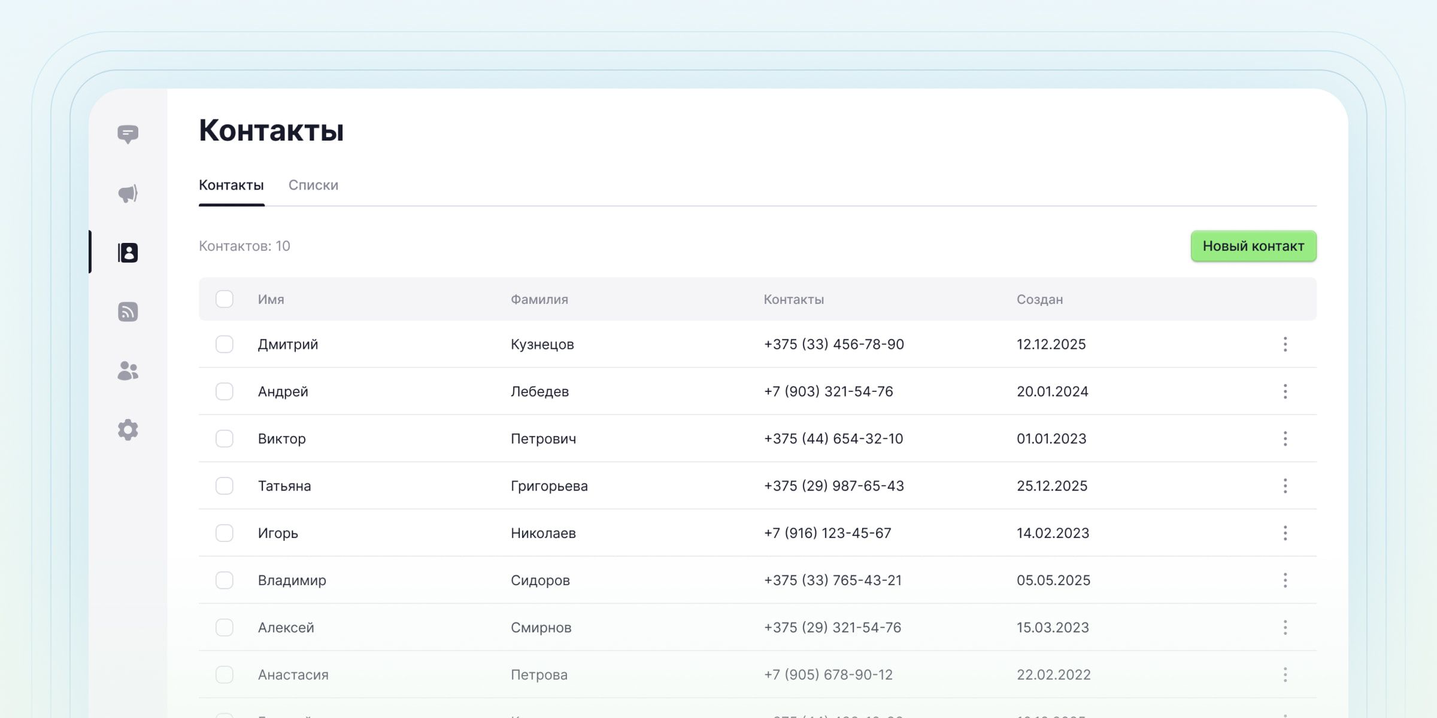Click the name Татьяна in the table

click(x=284, y=486)
